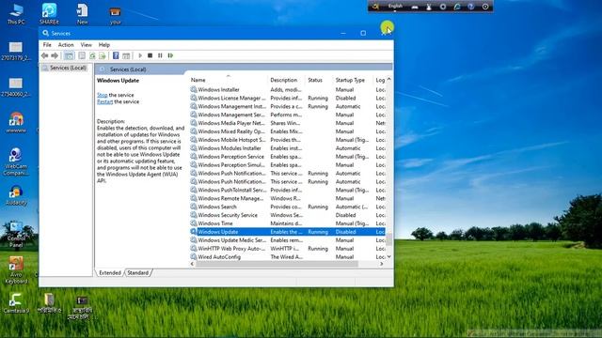
Task: Click the Back arrow in Services toolbar
Action: 44,55
